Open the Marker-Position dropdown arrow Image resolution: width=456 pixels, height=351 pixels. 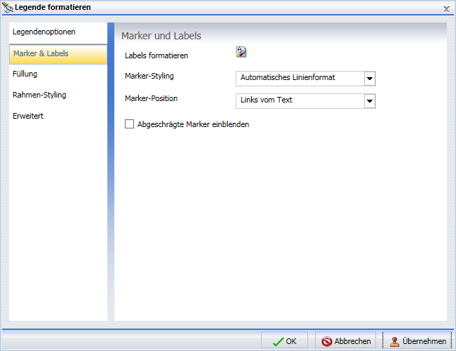point(370,101)
